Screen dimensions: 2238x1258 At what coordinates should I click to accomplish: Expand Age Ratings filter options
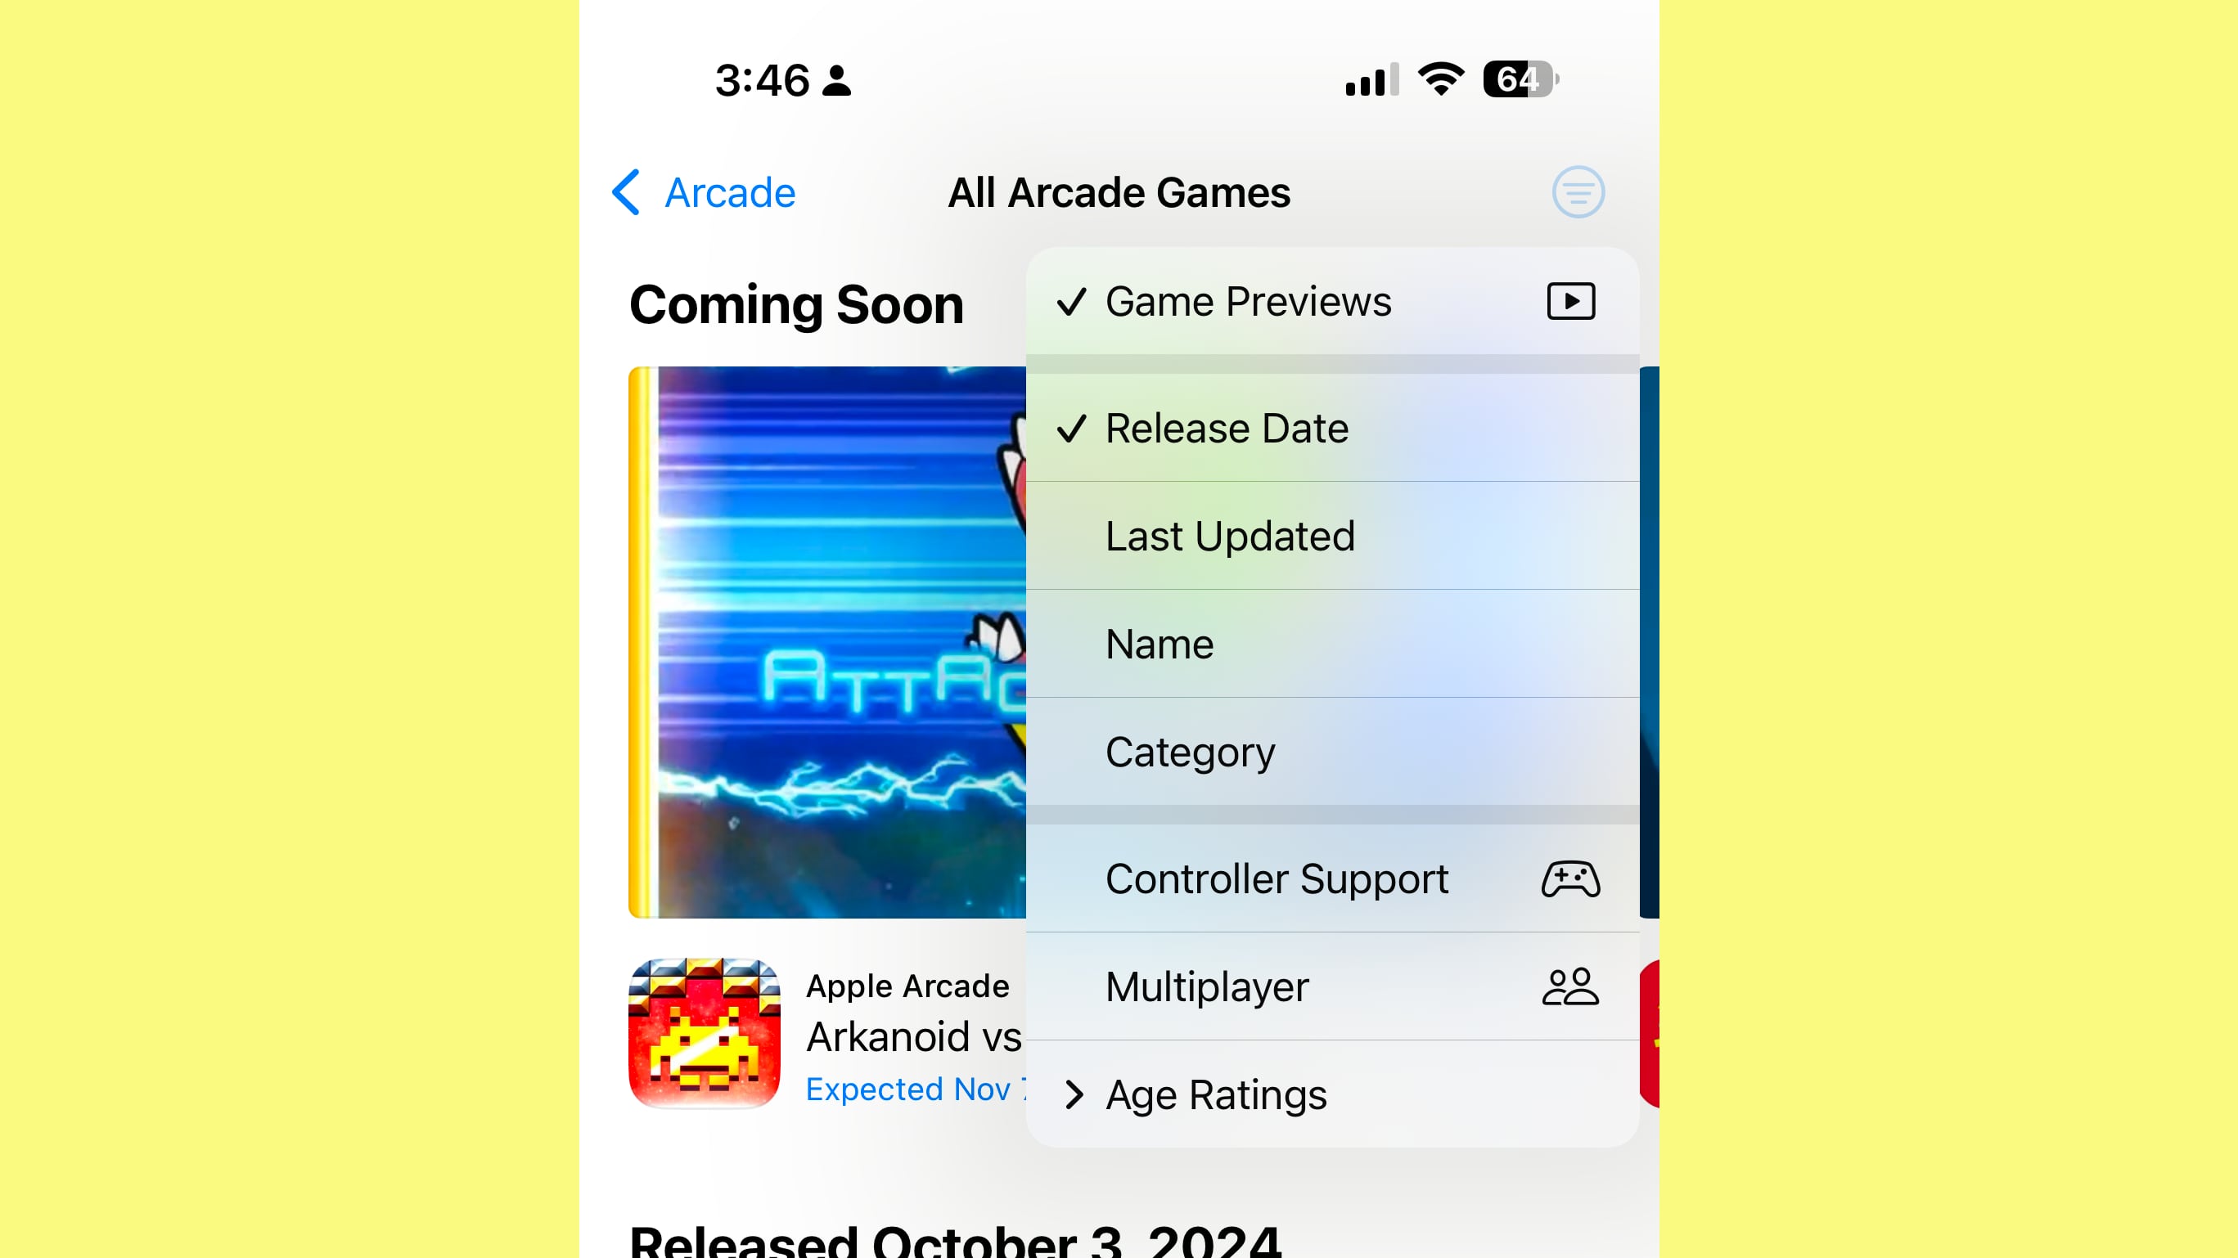coord(1214,1094)
